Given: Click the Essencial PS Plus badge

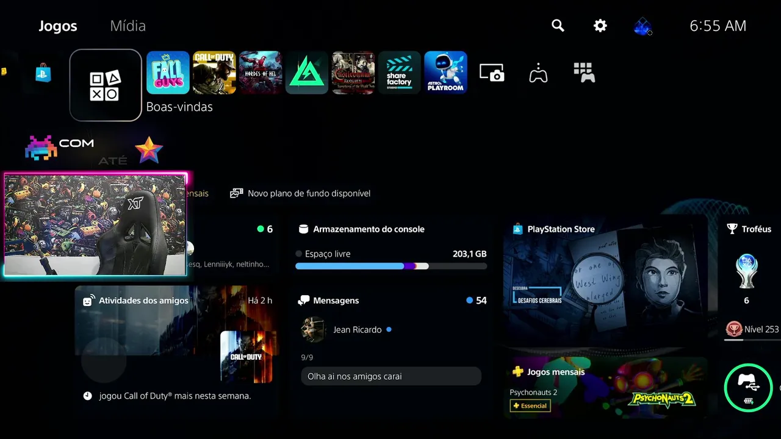Looking at the screenshot, I should [x=530, y=405].
